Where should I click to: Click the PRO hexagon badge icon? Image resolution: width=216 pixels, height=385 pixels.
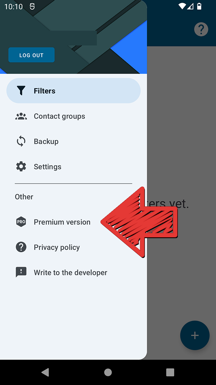[x=21, y=222]
